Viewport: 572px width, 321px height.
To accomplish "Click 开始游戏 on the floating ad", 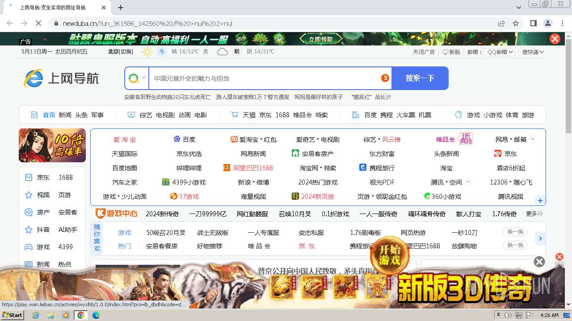I will tap(389, 255).
